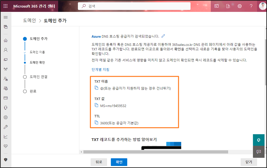This screenshot has height=168, width=267.
Task: Open the Resources icon in sidebar
Action: tap(6, 88)
